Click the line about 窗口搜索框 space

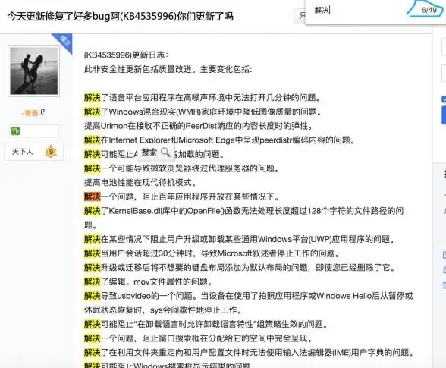tap(199, 338)
